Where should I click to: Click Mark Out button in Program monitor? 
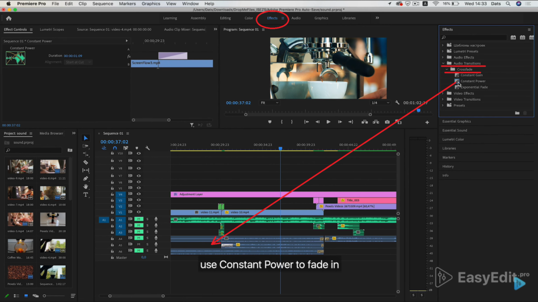coord(292,122)
